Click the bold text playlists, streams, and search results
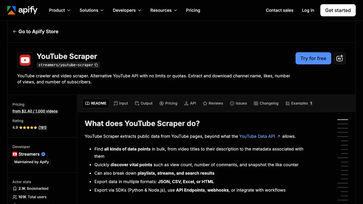 176,173
